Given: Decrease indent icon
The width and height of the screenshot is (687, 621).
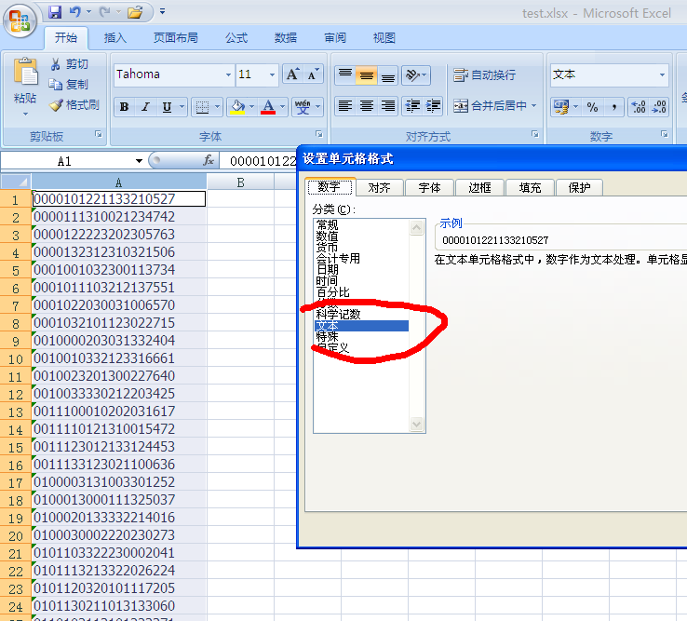Looking at the screenshot, I should point(412,106).
